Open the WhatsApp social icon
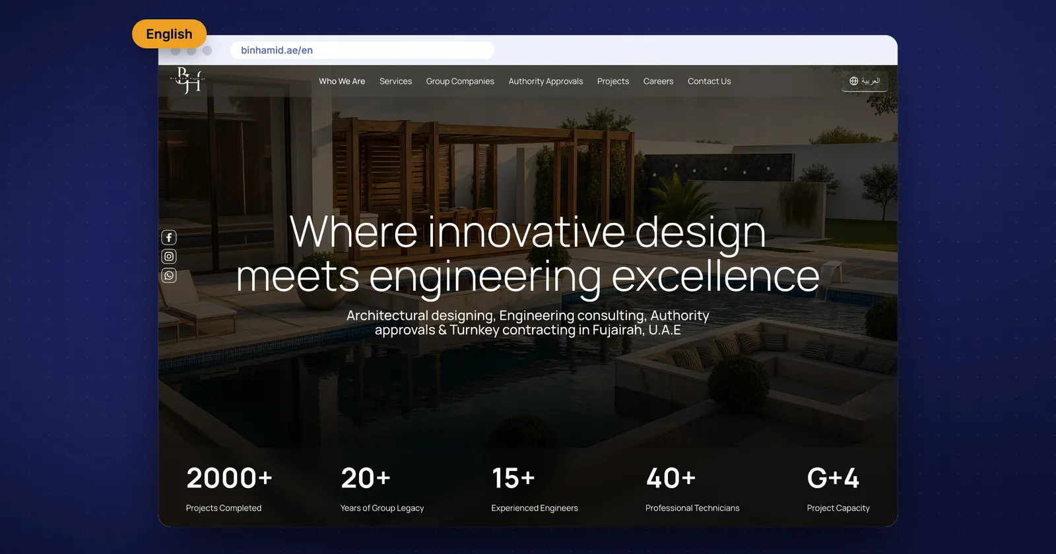The image size is (1056, 554). click(x=169, y=276)
